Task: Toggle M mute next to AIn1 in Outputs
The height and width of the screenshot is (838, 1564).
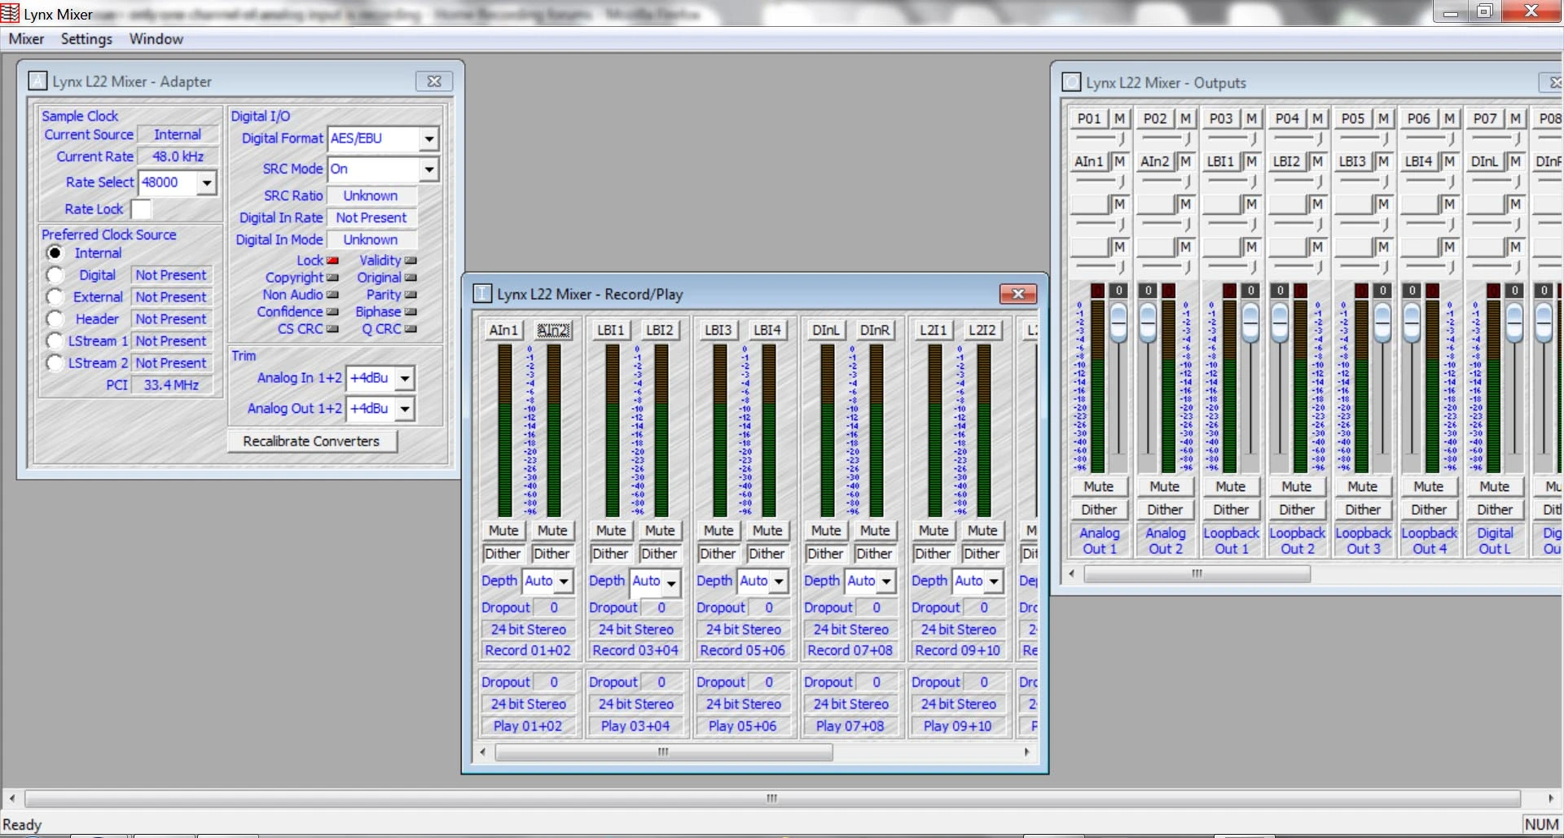Action: [x=1119, y=161]
